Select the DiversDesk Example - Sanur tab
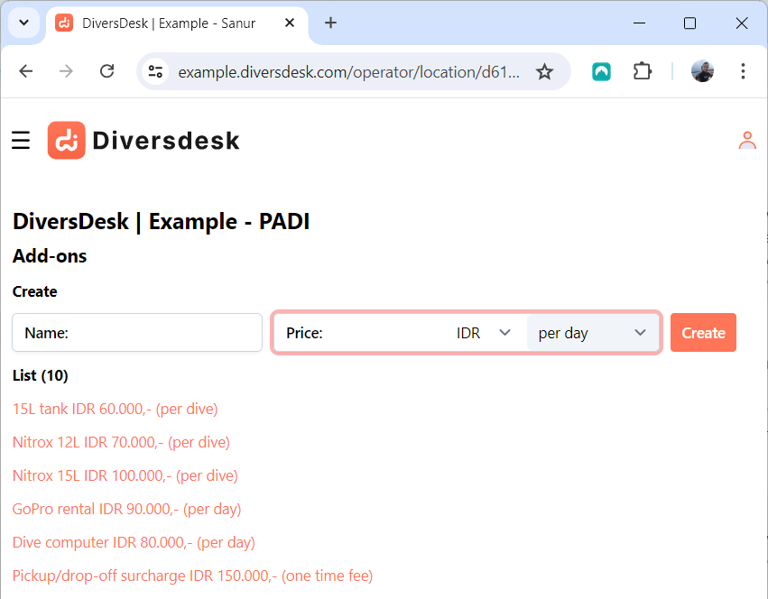Image resolution: width=768 pixels, height=599 pixels. [176, 23]
